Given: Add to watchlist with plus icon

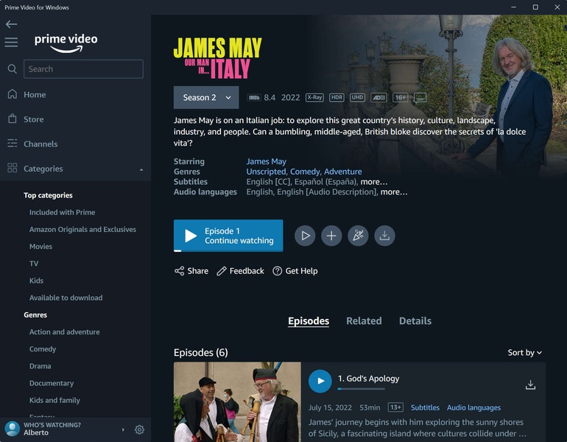Looking at the screenshot, I should point(331,236).
